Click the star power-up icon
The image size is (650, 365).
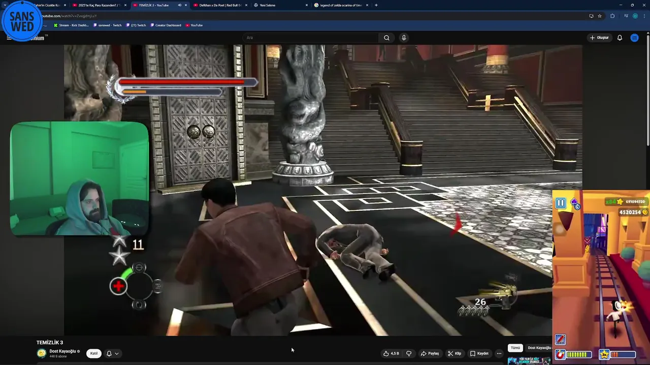[x=604, y=354]
